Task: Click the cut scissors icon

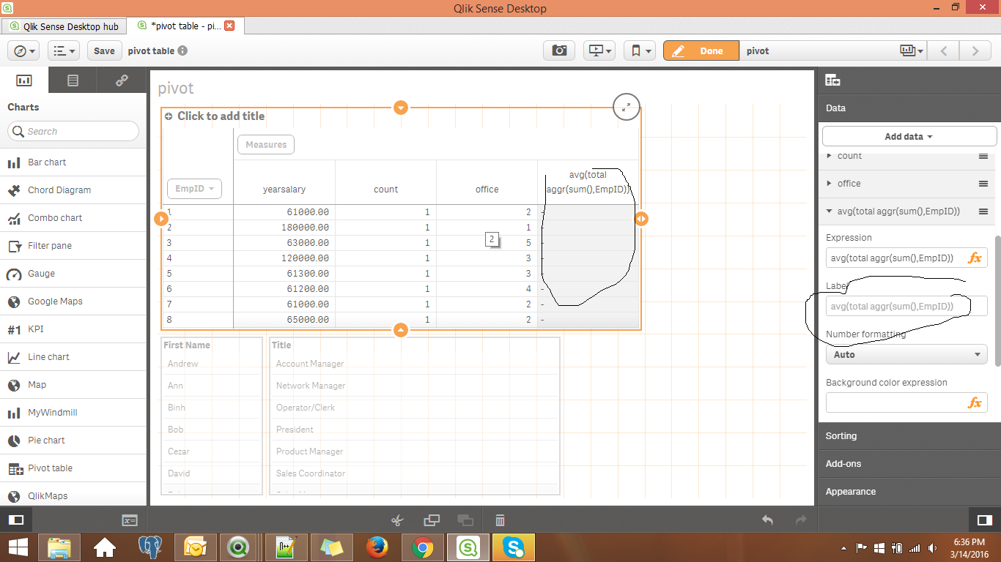Action: (397, 520)
